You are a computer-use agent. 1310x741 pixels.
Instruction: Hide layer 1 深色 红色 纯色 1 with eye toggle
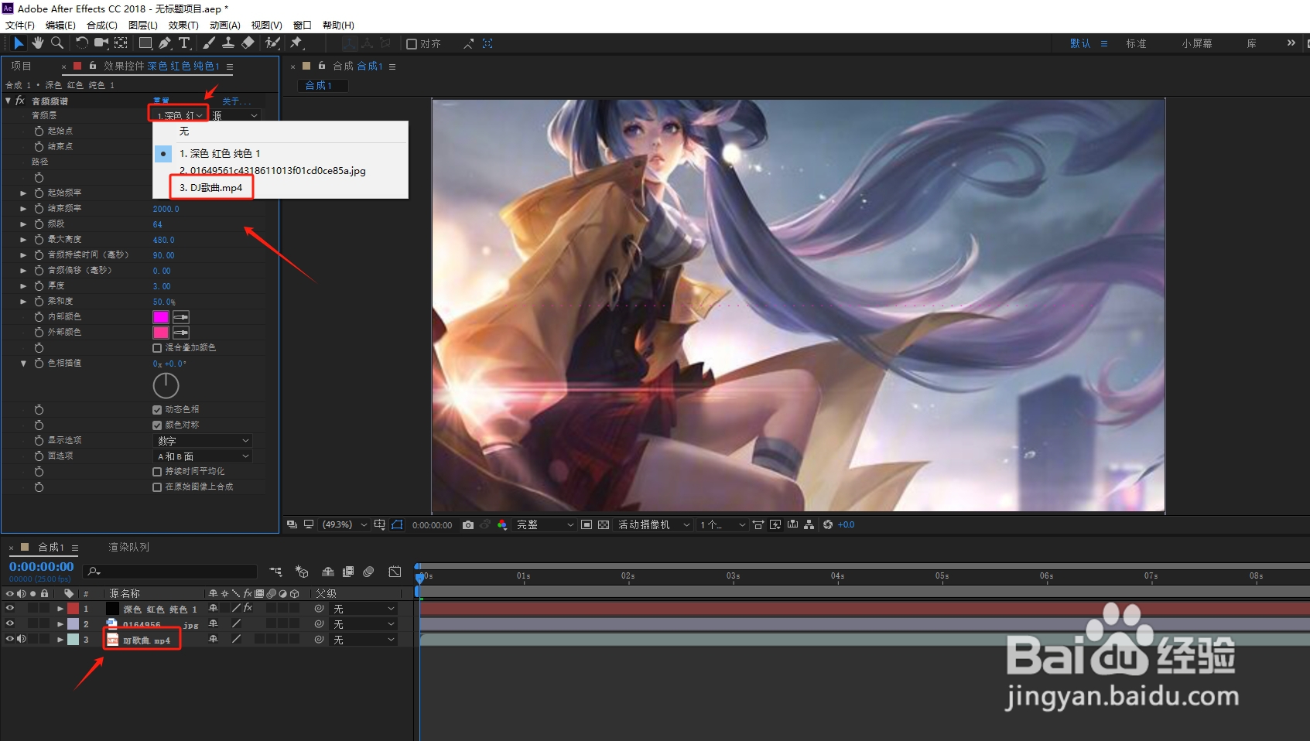pos(10,609)
